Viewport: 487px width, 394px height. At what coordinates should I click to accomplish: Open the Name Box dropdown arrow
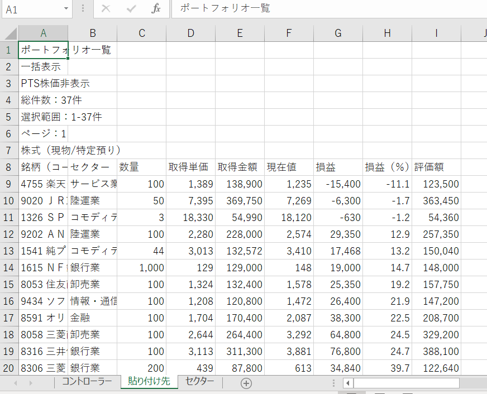66,8
